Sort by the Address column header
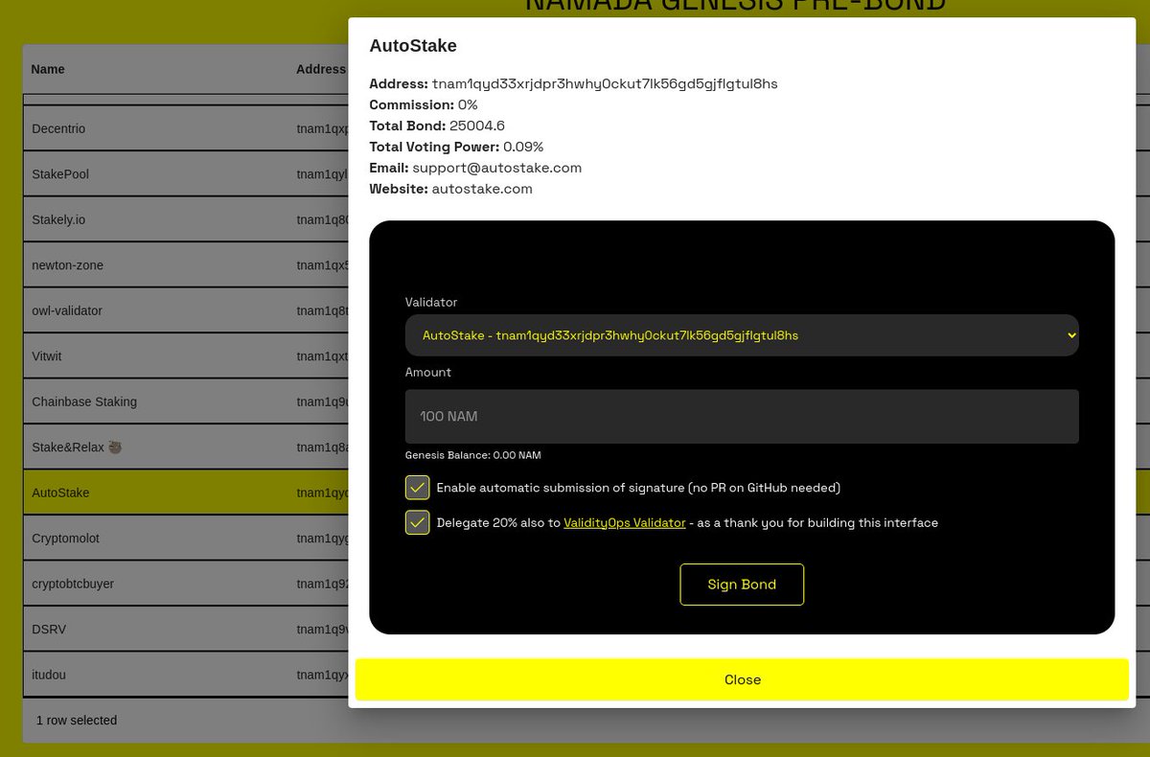 [x=321, y=69]
